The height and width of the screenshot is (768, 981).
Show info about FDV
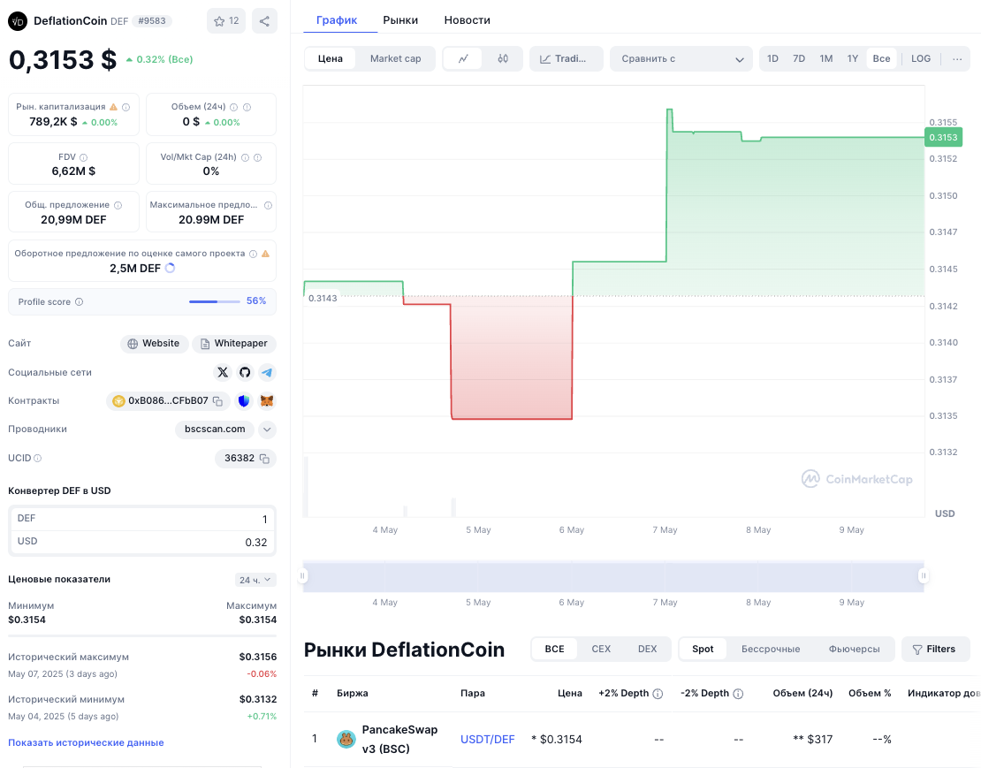click(83, 157)
